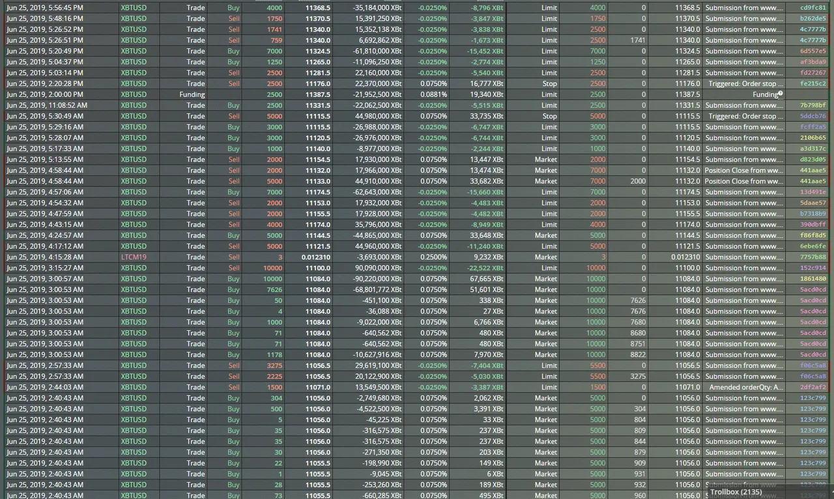The width and height of the screenshot is (834, 499).
Task: Select order ID 152c914
Action: [812, 268]
